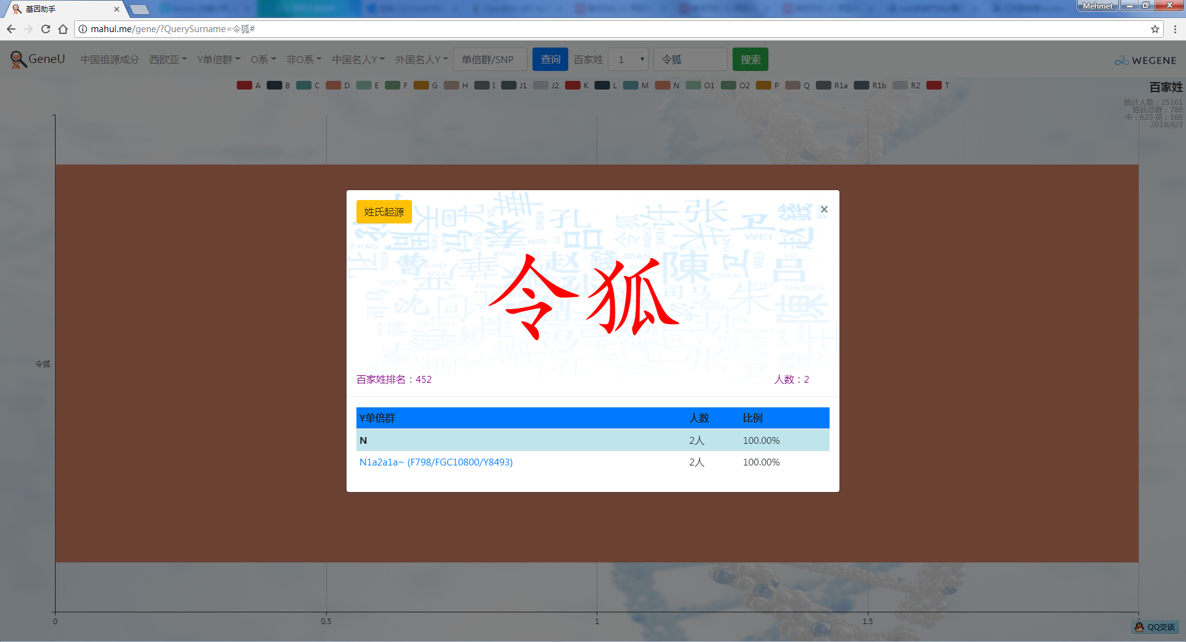Click the blue 查询 button
Viewport: 1186px width, 642px height.
pyautogui.click(x=550, y=59)
